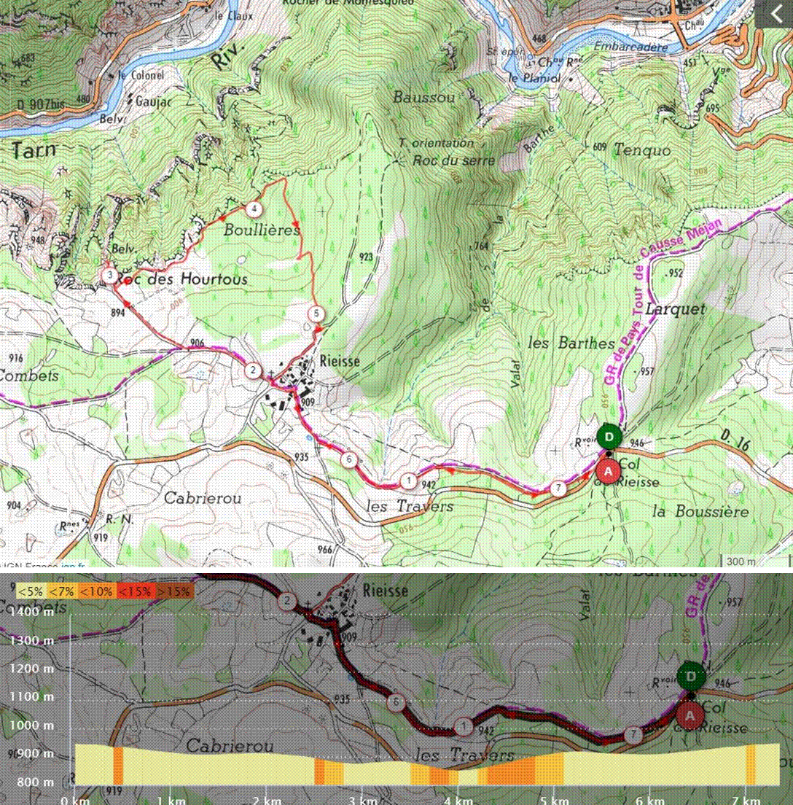Select the red A marker in the lower profile map

click(690, 715)
